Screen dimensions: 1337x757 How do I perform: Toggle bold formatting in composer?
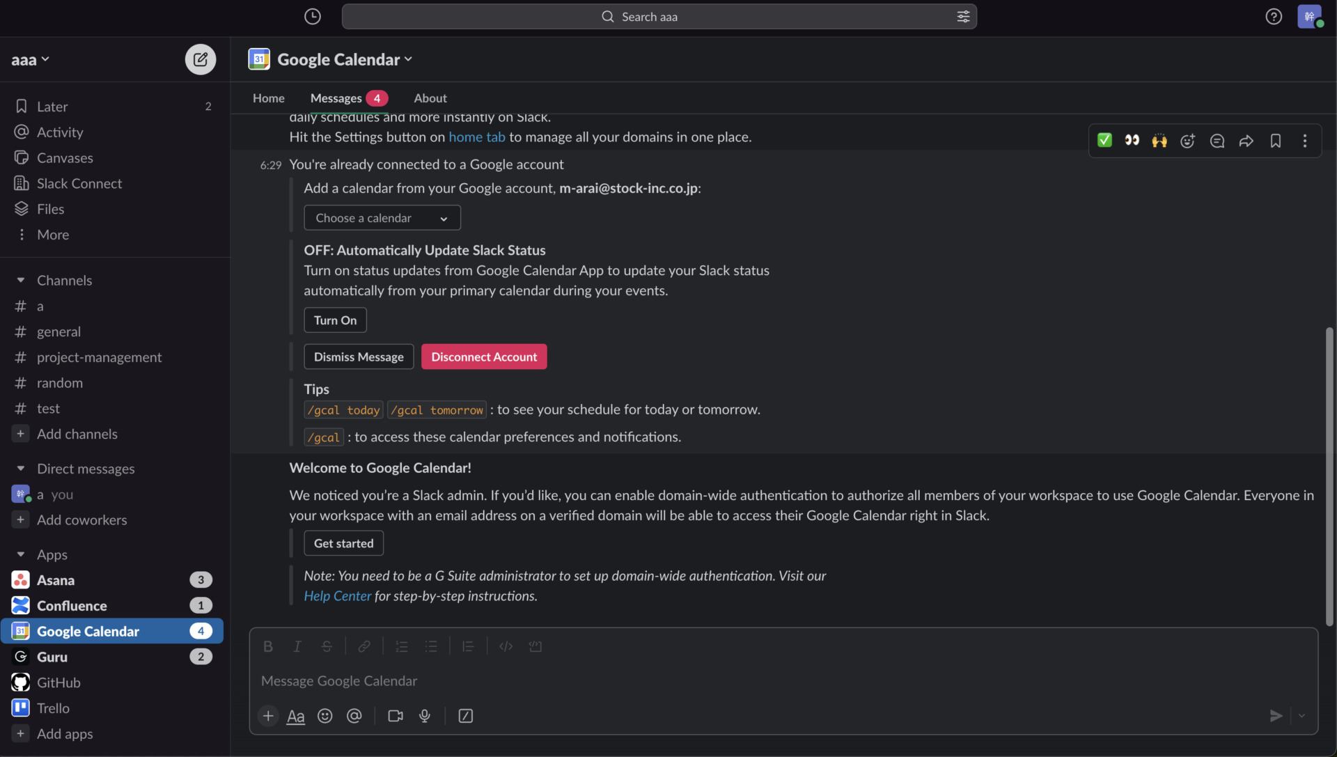tap(267, 646)
